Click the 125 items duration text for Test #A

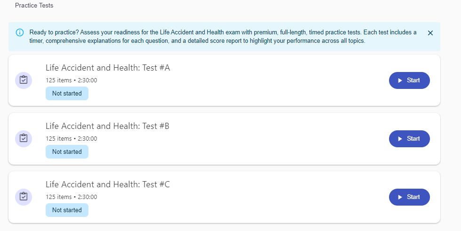click(71, 80)
